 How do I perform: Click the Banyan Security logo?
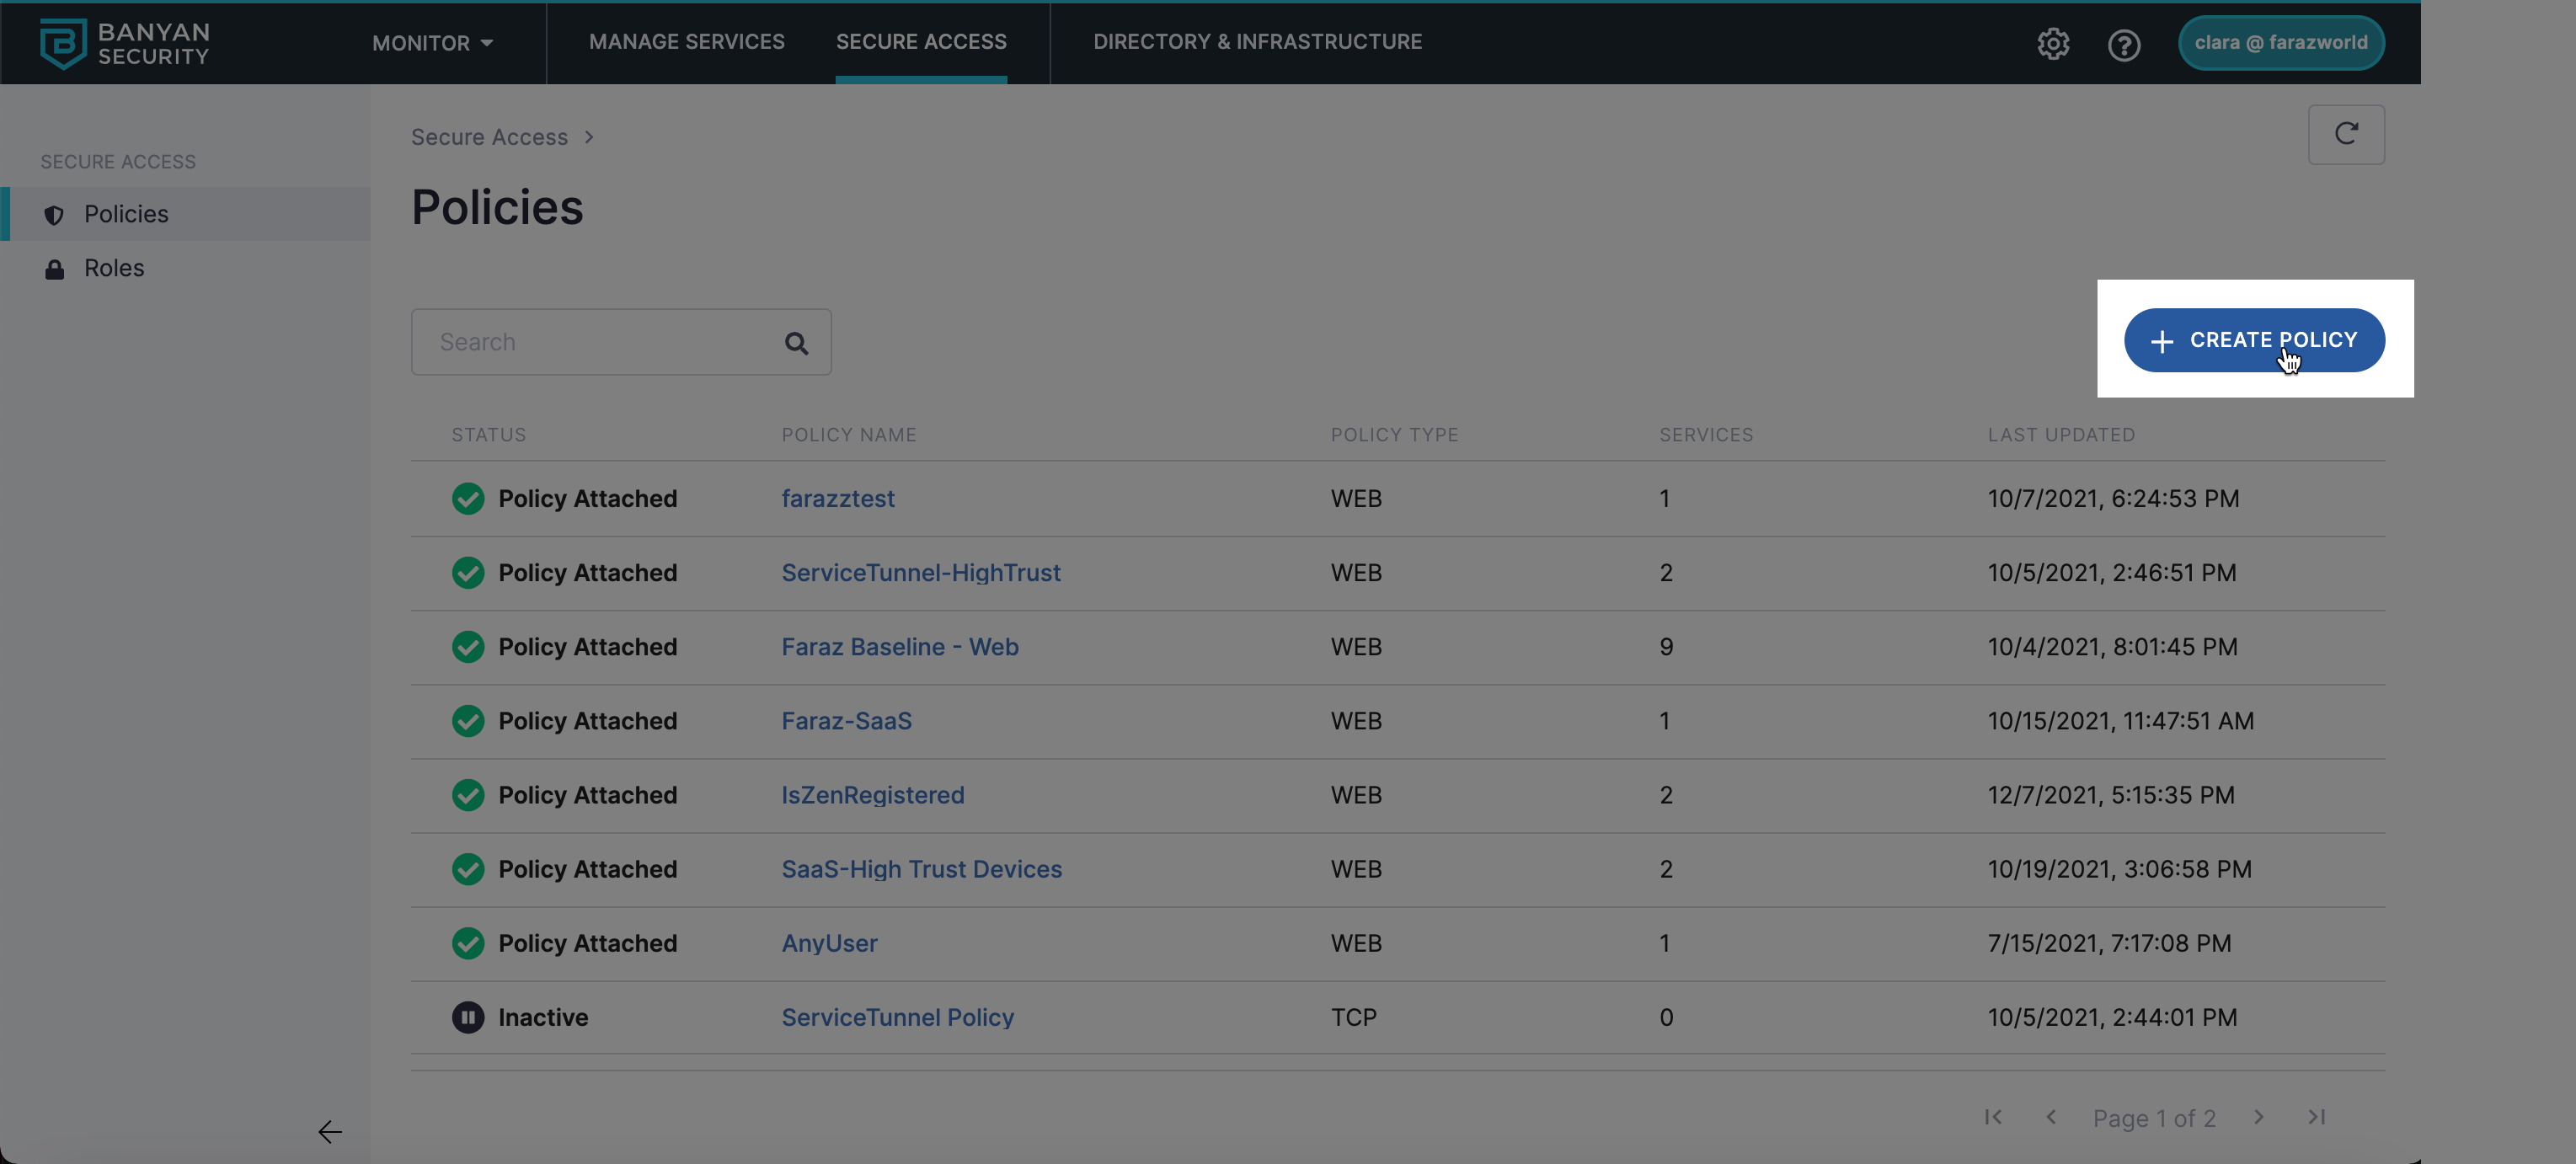[124, 43]
